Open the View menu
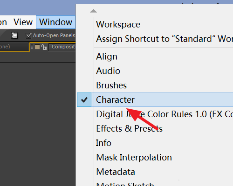This screenshot has height=186, width=233. (x=23, y=22)
